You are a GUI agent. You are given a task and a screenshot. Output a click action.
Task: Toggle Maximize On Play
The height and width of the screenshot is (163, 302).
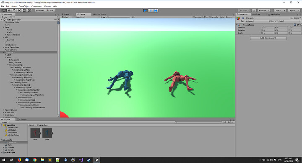coord(200,17)
